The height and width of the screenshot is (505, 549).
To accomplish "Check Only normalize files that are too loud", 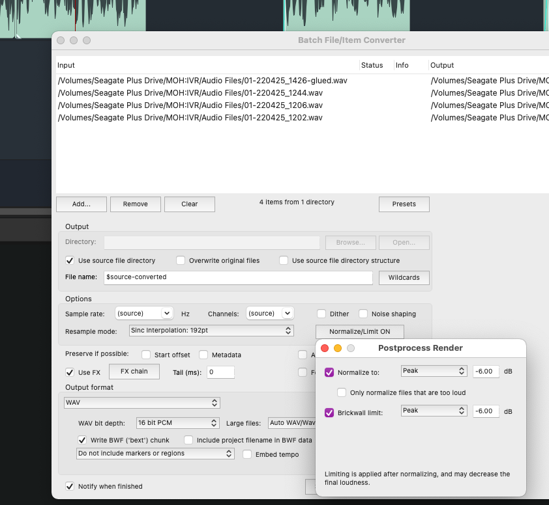I will [342, 392].
